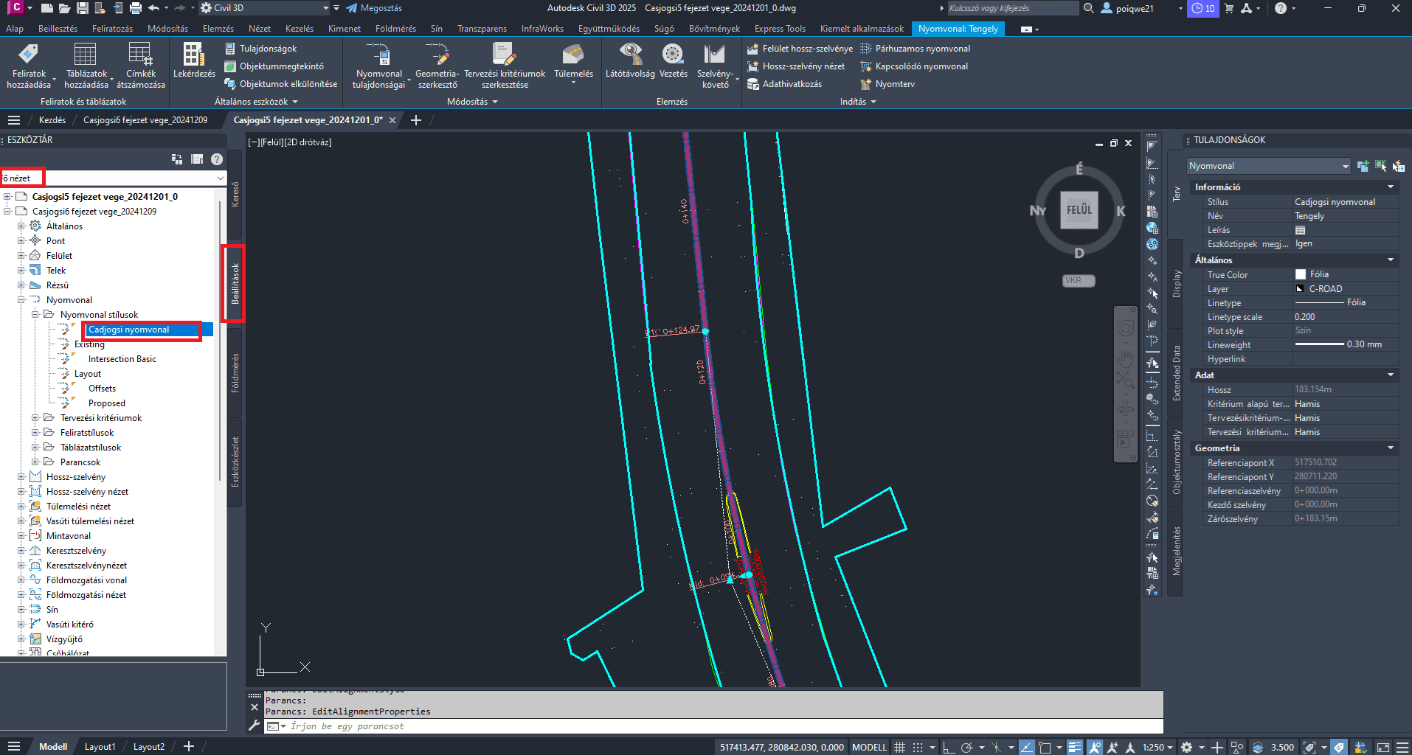
Task: Switch to the Layout1 tab
Action: (x=100, y=746)
